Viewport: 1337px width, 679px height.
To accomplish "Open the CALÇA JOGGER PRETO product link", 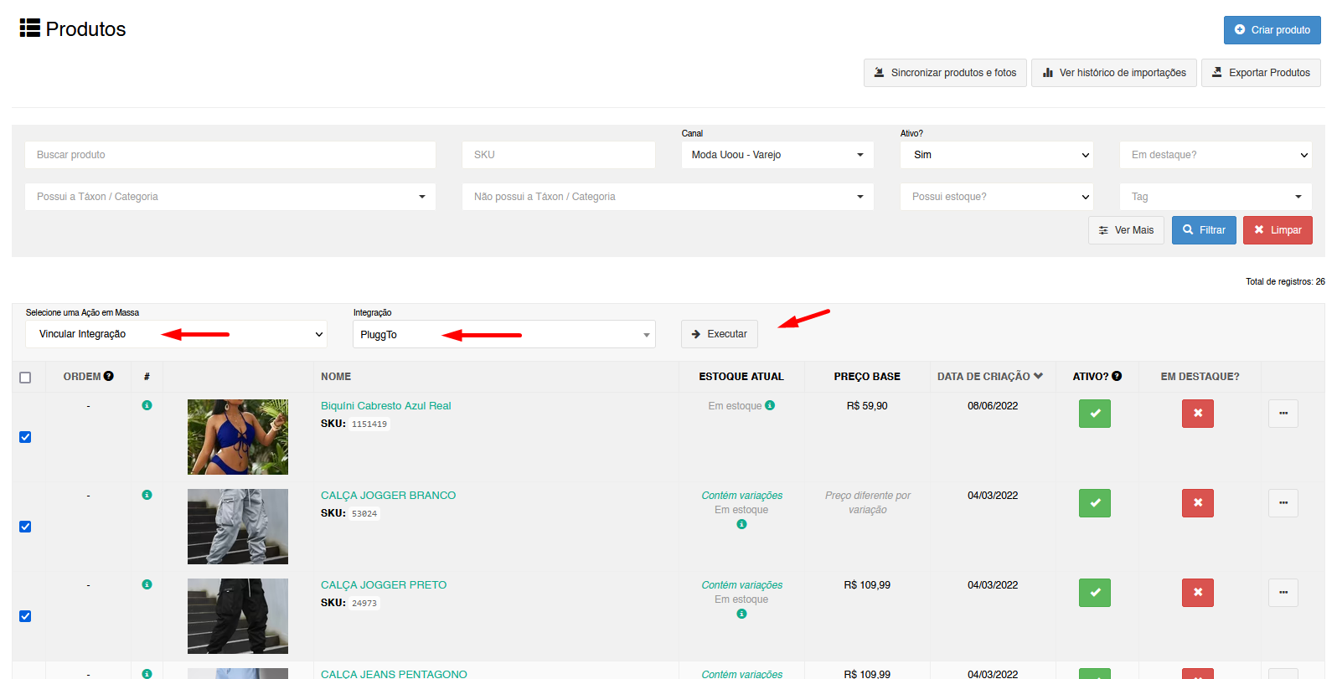I will click(x=384, y=585).
